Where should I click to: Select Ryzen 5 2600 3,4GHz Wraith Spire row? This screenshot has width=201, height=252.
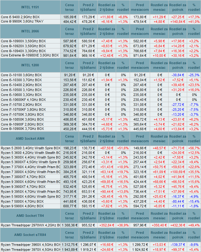pos(31,148)
